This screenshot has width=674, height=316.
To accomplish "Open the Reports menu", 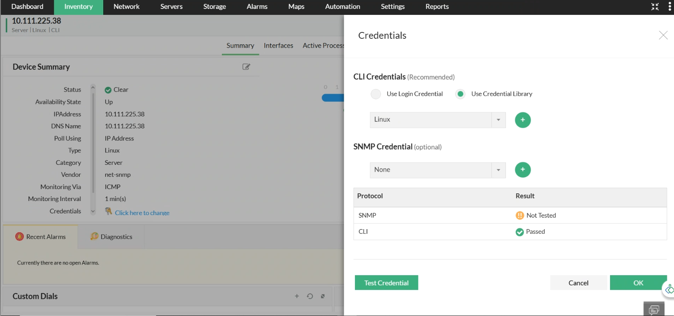I will click(437, 7).
